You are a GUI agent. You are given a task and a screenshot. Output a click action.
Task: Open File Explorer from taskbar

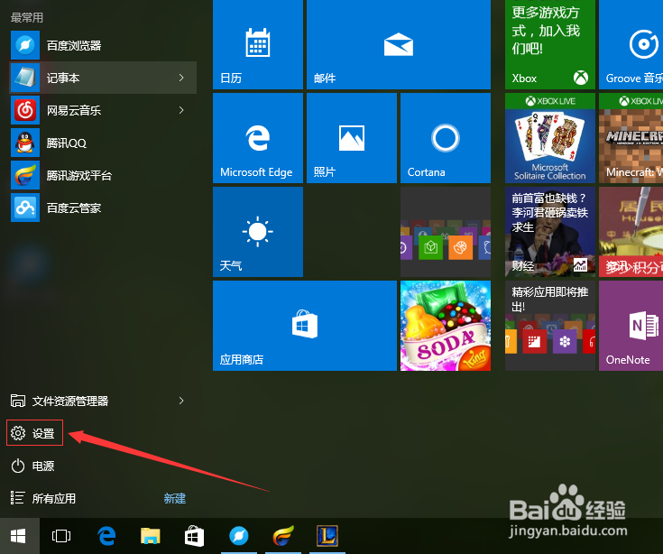[x=151, y=536]
